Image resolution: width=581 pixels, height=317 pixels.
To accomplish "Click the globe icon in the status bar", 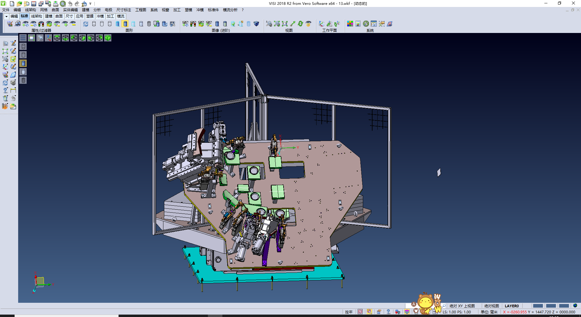I will [x=575, y=306].
